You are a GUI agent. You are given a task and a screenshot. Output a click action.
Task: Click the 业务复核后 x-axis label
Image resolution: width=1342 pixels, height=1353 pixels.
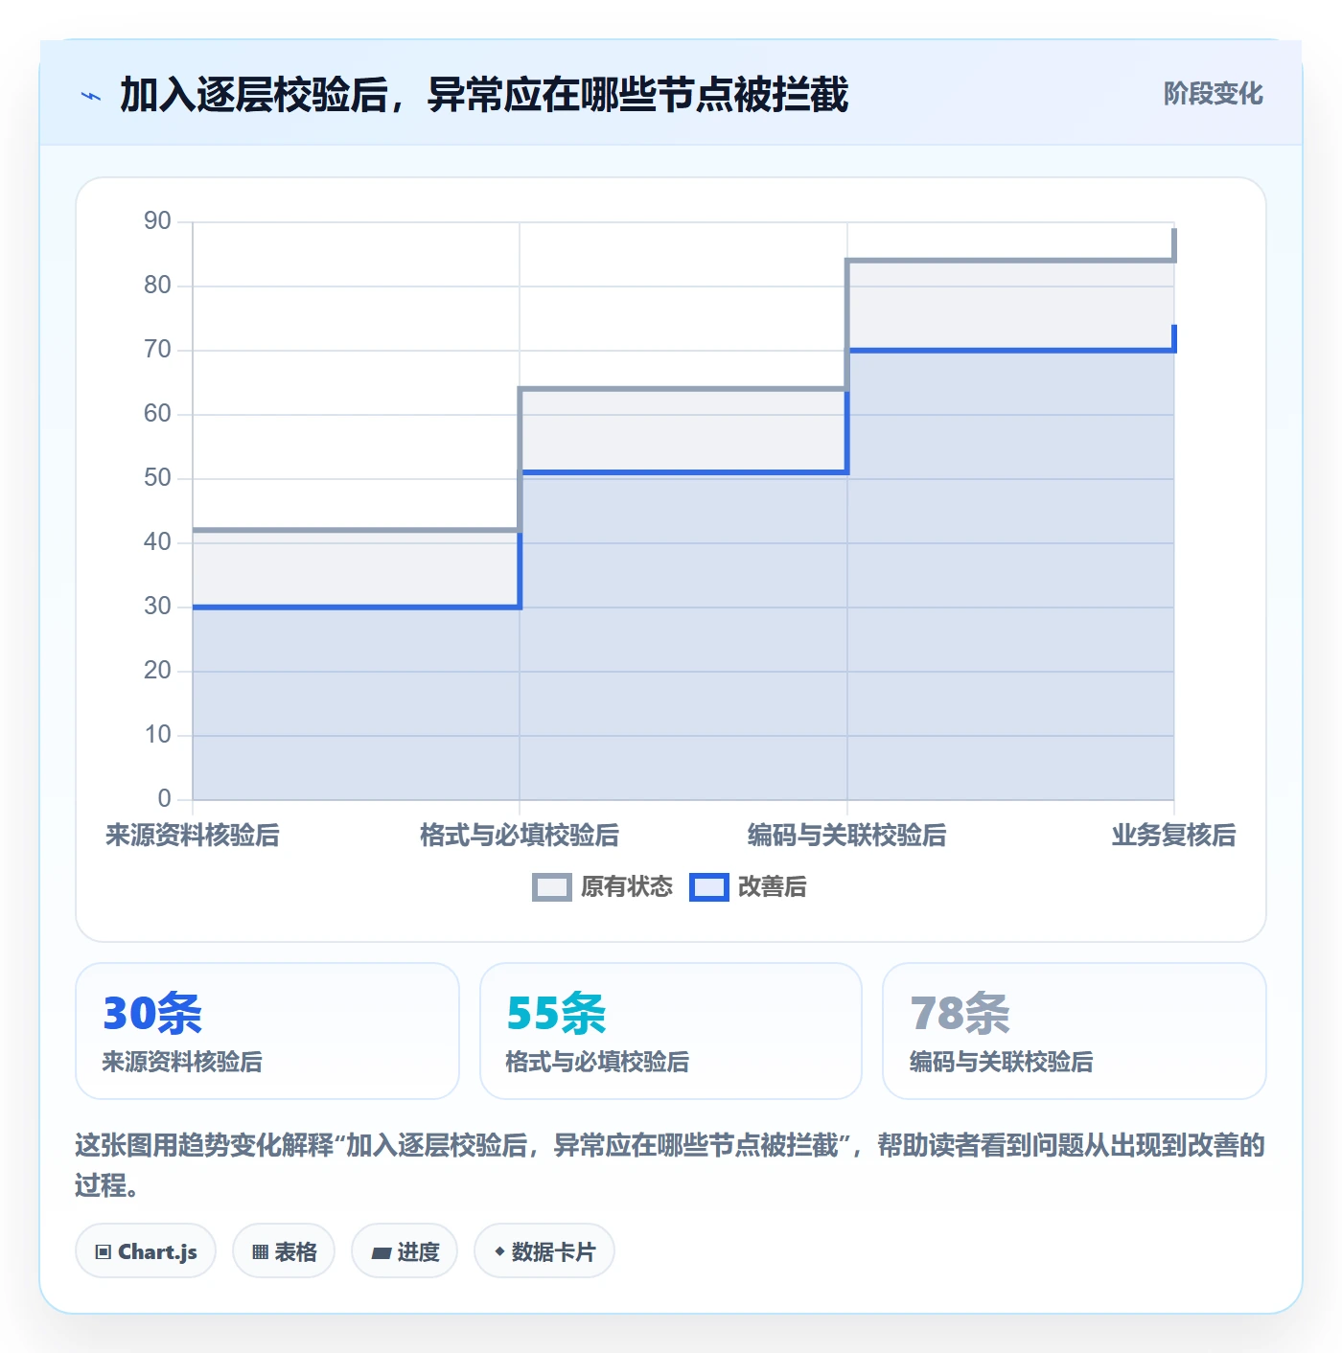(x=1173, y=836)
